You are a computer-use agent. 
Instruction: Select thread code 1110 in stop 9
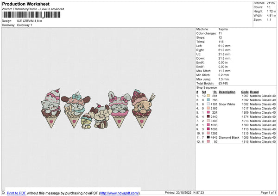[x=245, y=129]
